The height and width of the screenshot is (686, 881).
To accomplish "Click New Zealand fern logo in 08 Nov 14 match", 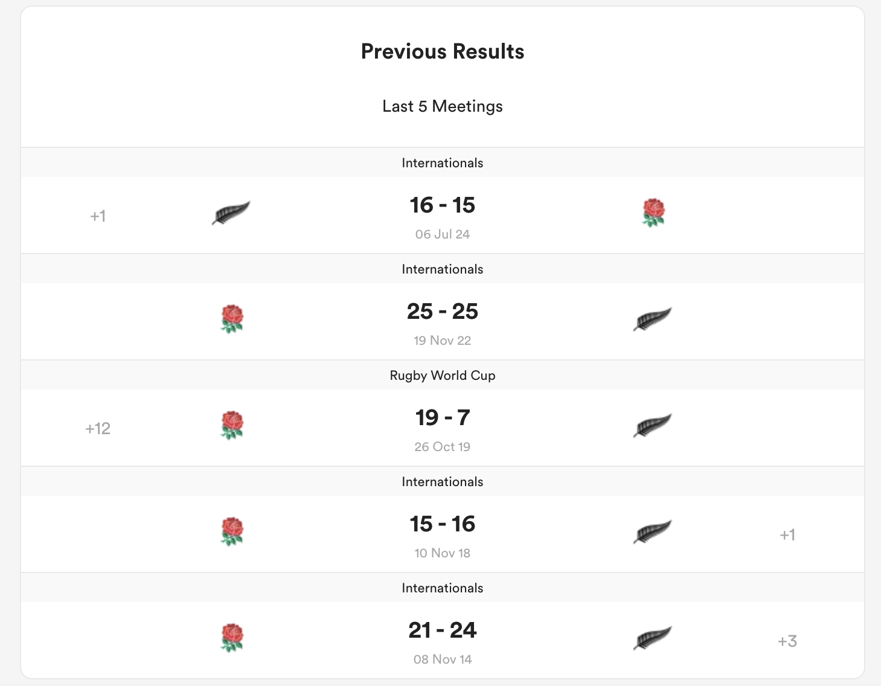I will point(652,638).
